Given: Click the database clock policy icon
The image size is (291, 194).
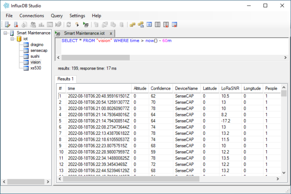Looking at the screenshot, I should 113,25.
